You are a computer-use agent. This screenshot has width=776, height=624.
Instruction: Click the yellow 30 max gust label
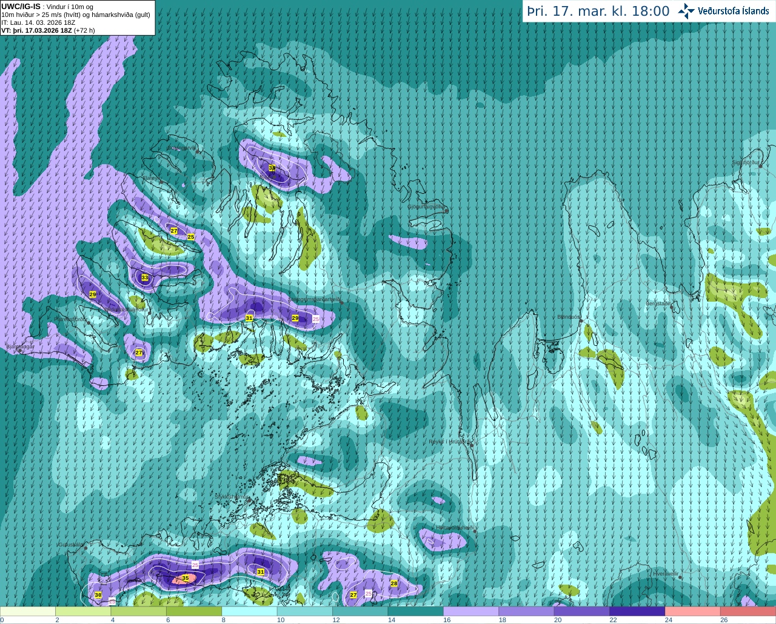pyautogui.click(x=98, y=596)
